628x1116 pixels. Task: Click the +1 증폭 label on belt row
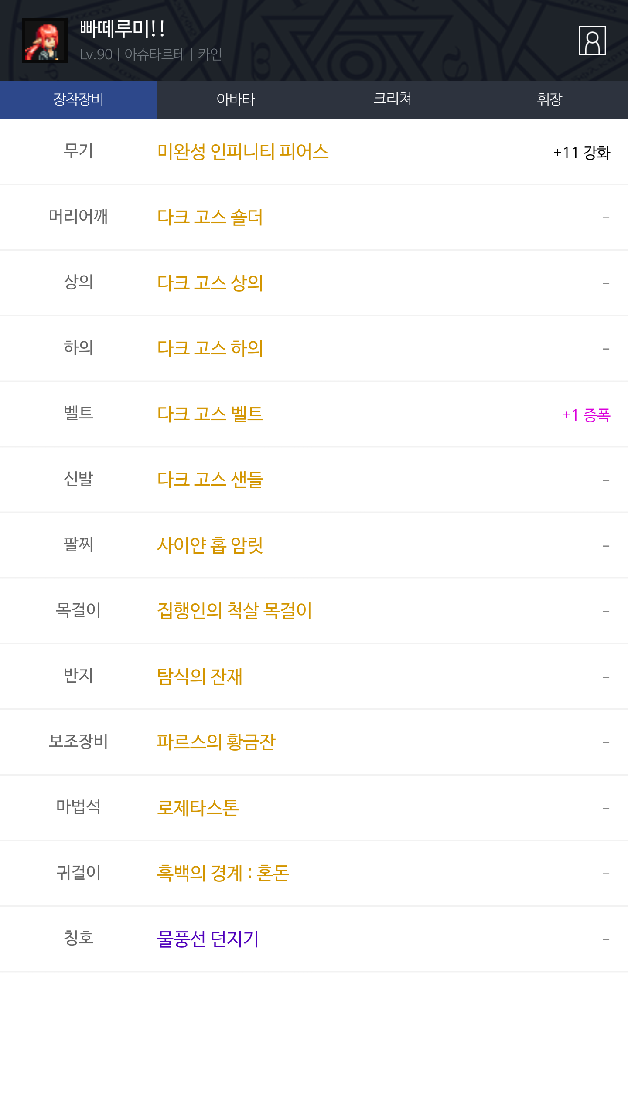(586, 415)
